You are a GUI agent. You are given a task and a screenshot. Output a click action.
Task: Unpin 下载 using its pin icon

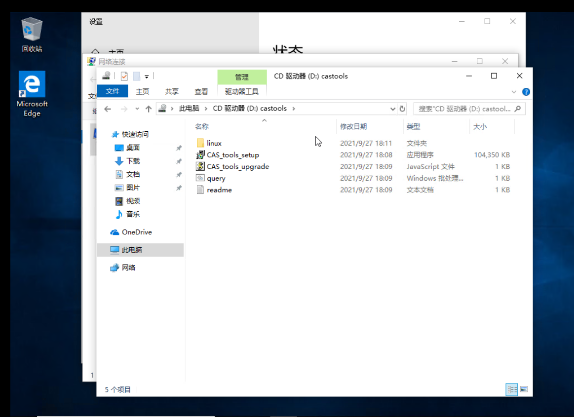coord(179,161)
